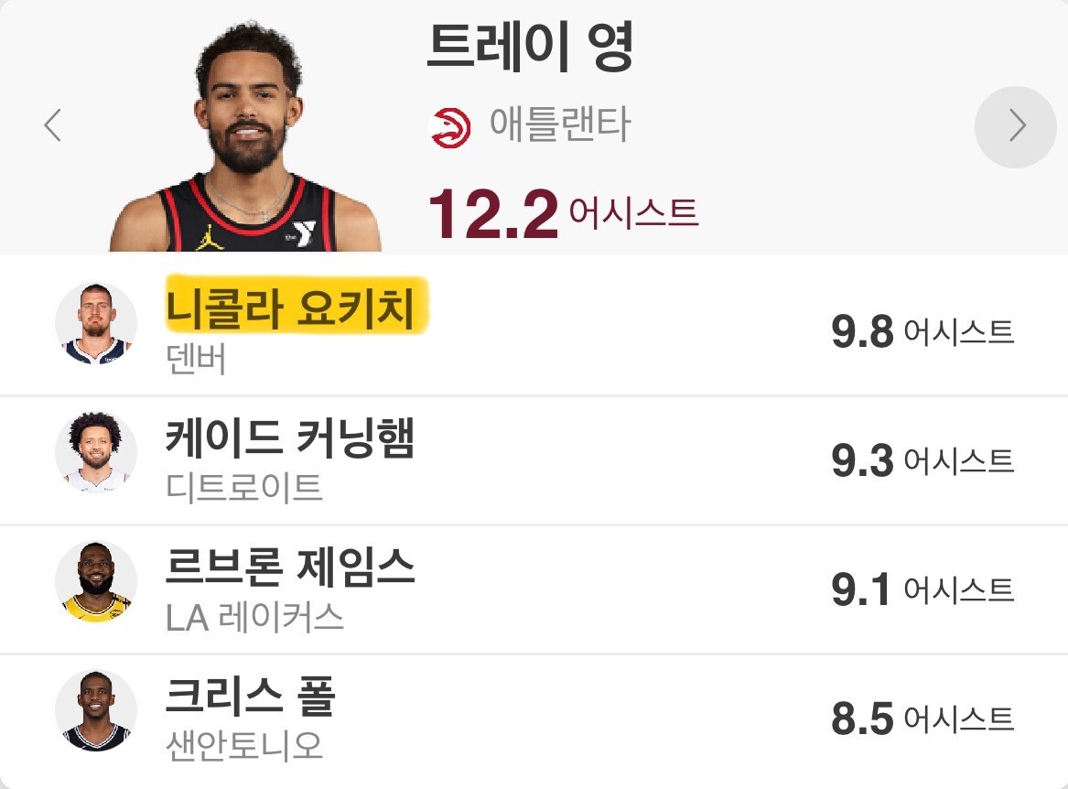Go to previous leader with left chevron
This screenshot has width=1068, height=789.
(x=52, y=125)
